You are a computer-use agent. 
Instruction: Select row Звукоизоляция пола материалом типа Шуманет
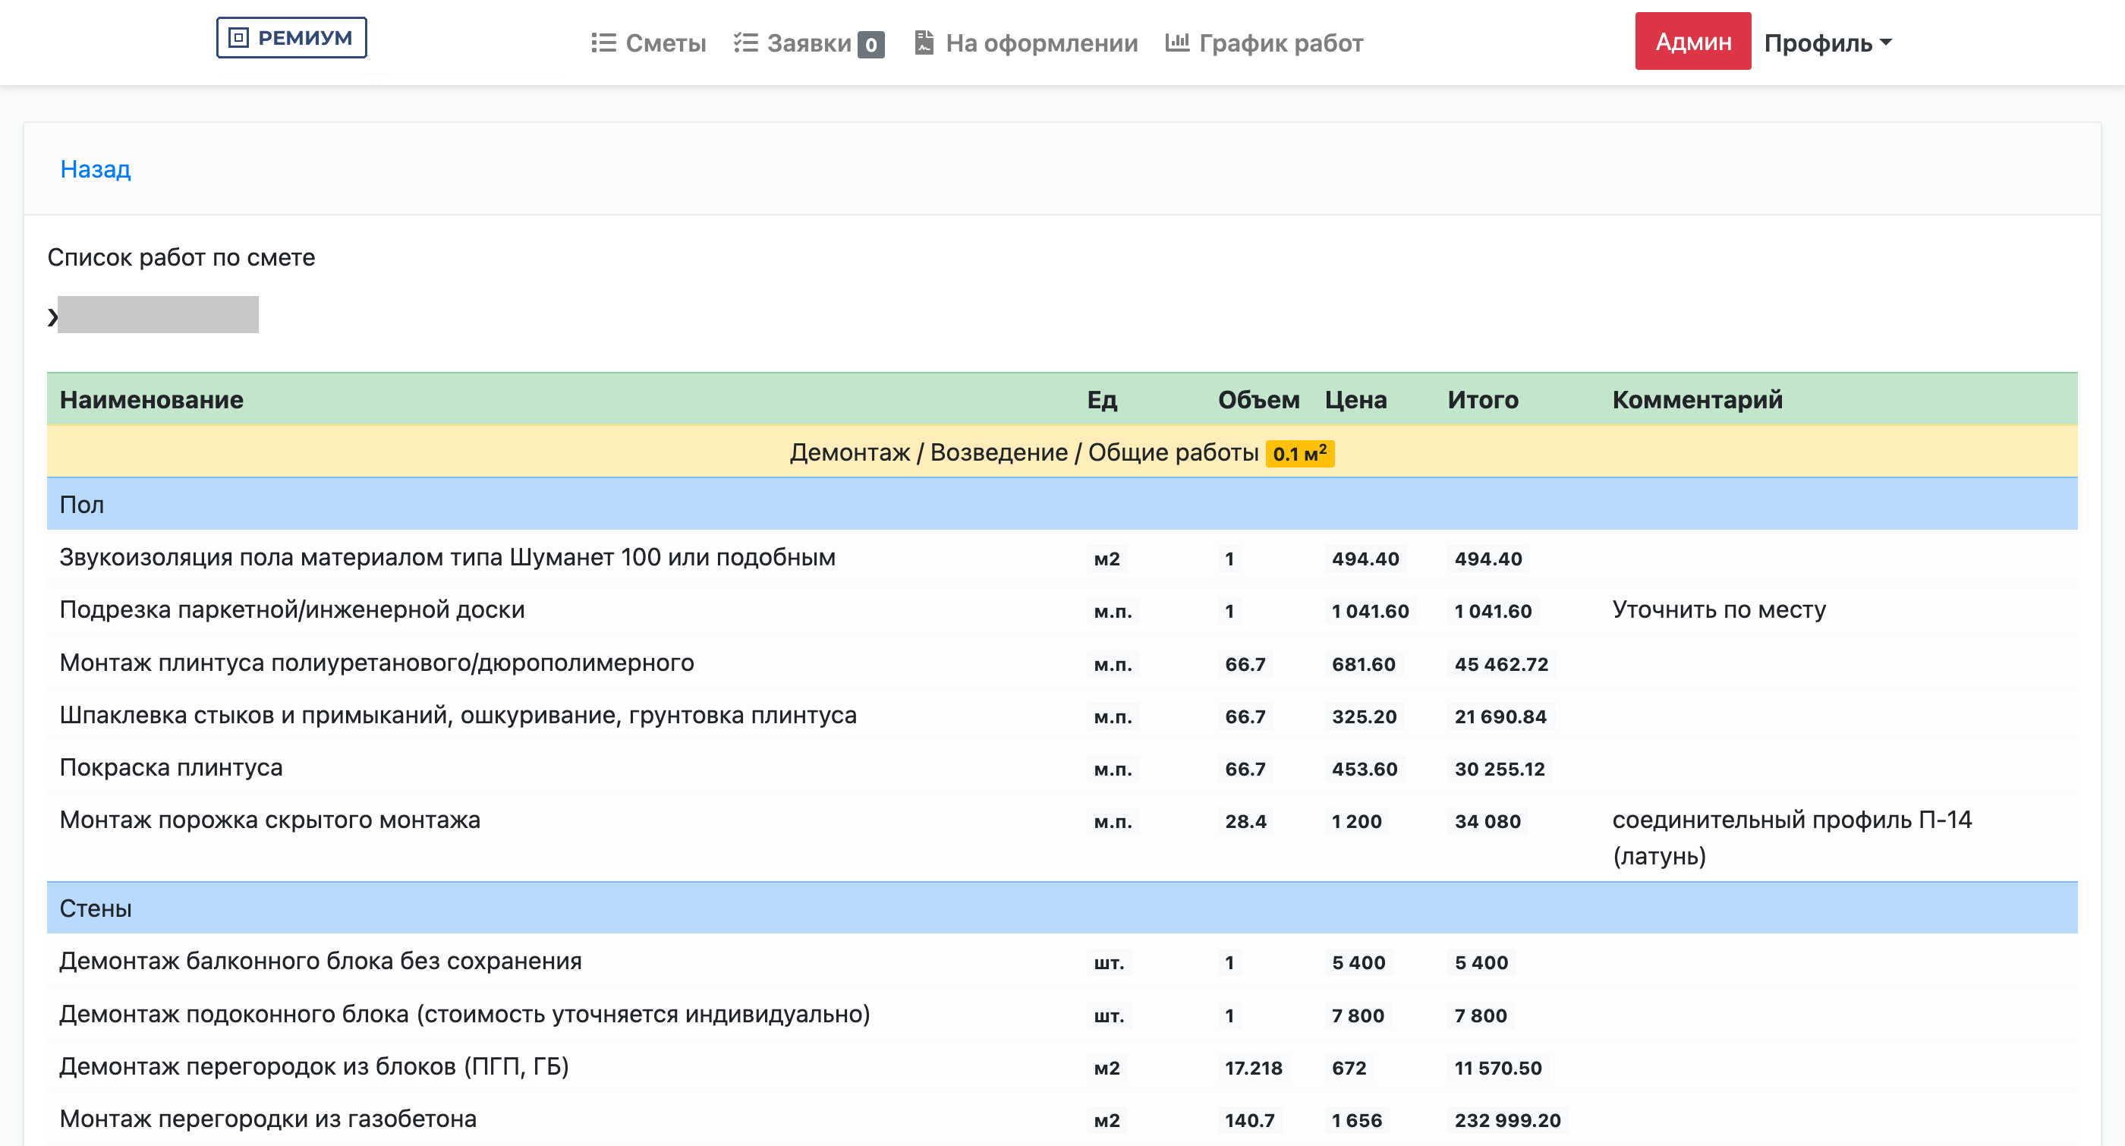(x=1062, y=557)
